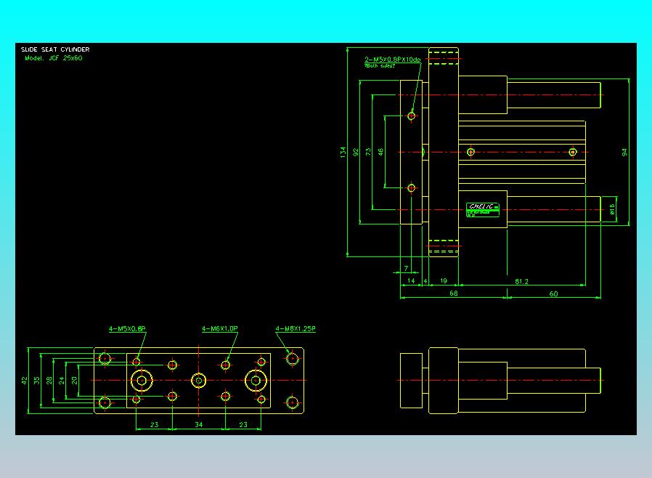This screenshot has width=652, height=478.
Task: Select the 28 dimension value
Action: coord(49,381)
